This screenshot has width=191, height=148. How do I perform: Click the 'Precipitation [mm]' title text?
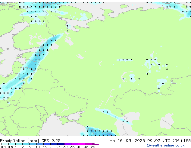click(x=20, y=141)
